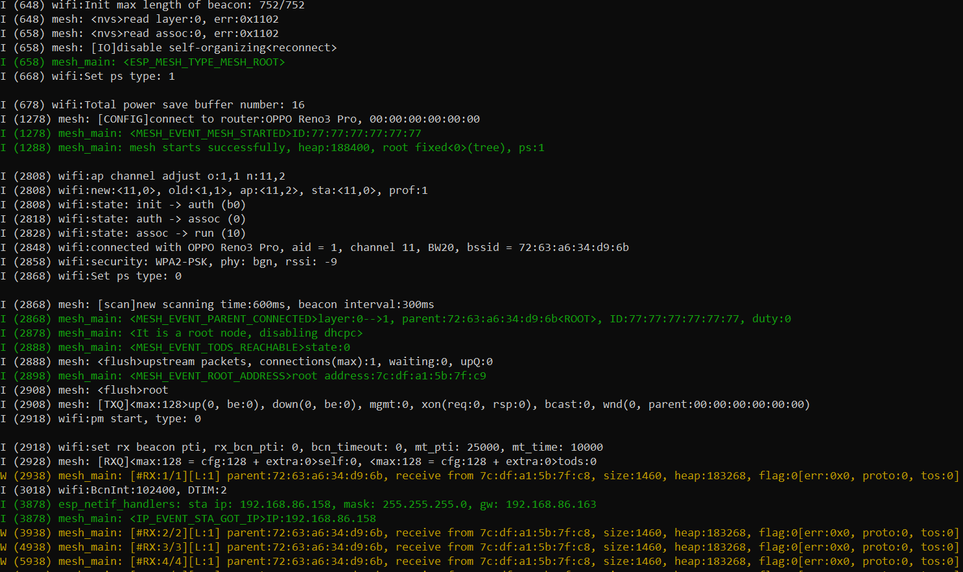Select the MESH_EVENT_PARENT_CONNECTED log line
Image resolution: width=963 pixels, height=572 pixels.
coord(396,319)
